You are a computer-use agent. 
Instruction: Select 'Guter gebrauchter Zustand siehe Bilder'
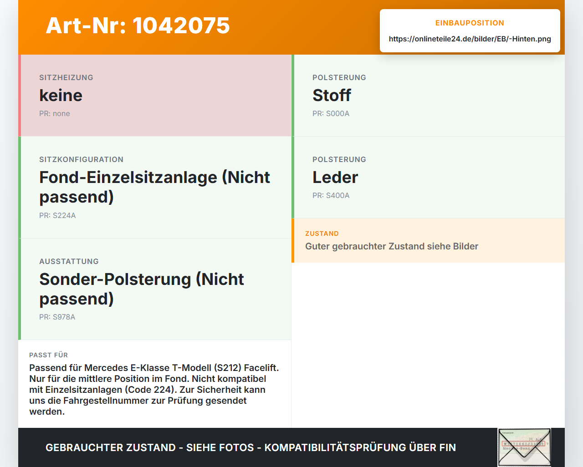pos(392,246)
